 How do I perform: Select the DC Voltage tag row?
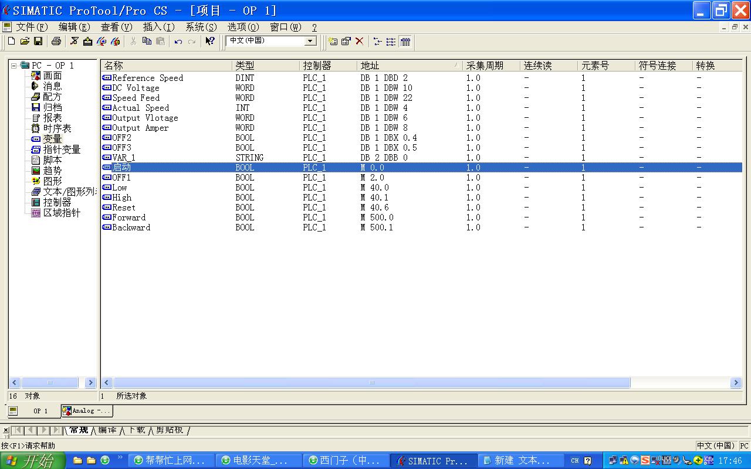point(421,88)
